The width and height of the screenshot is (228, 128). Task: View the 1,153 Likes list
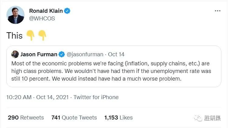coord(118,117)
